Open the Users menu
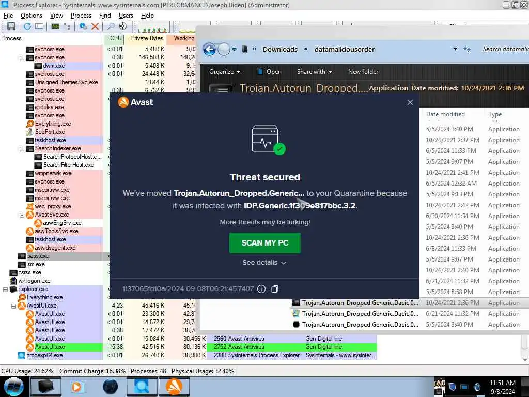This screenshot has width=529, height=397. (x=126, y=16)
